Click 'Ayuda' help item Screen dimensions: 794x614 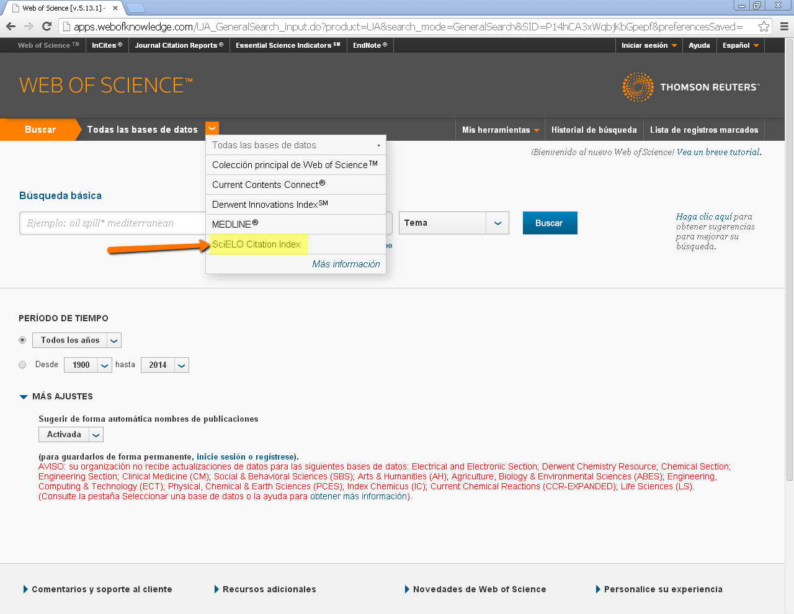point(699,45)
